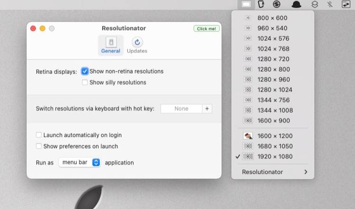Uncheck Show non-retina resolutions
355x209 pixels.
[85, 72]
